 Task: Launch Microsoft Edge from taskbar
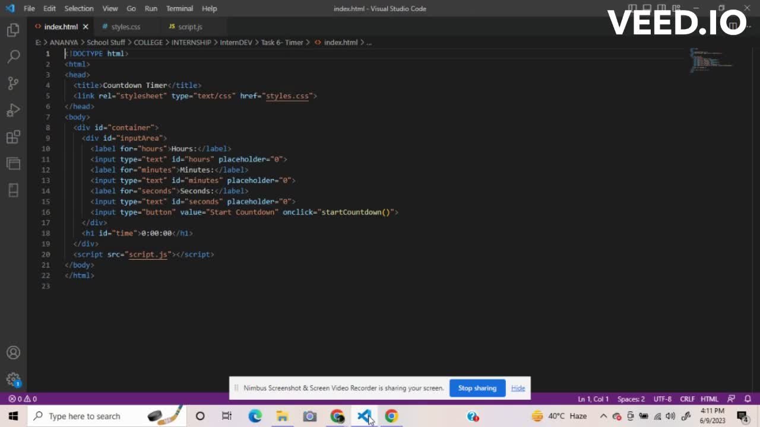click(x=255, y=416)
